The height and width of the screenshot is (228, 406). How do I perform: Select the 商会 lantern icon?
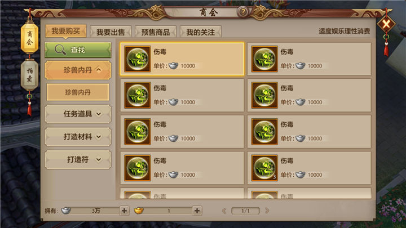coord(29,38)
